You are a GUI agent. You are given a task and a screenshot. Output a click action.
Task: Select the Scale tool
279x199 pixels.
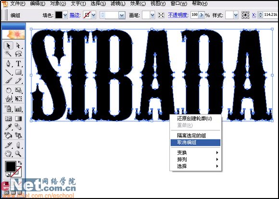18,90
